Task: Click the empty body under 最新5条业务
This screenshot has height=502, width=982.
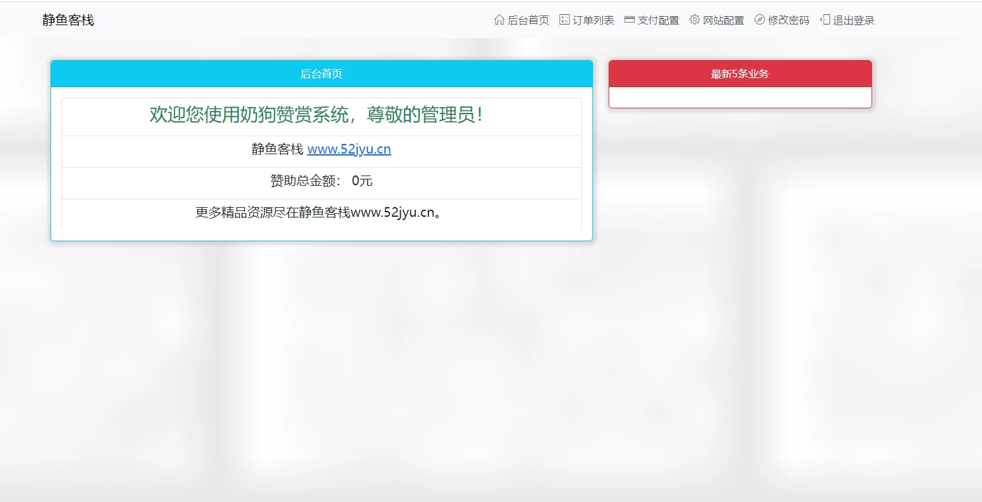Action: [x=740, y=97]
